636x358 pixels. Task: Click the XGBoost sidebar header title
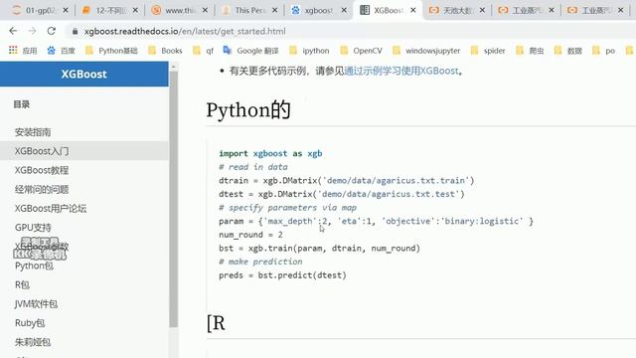(83, 74)
